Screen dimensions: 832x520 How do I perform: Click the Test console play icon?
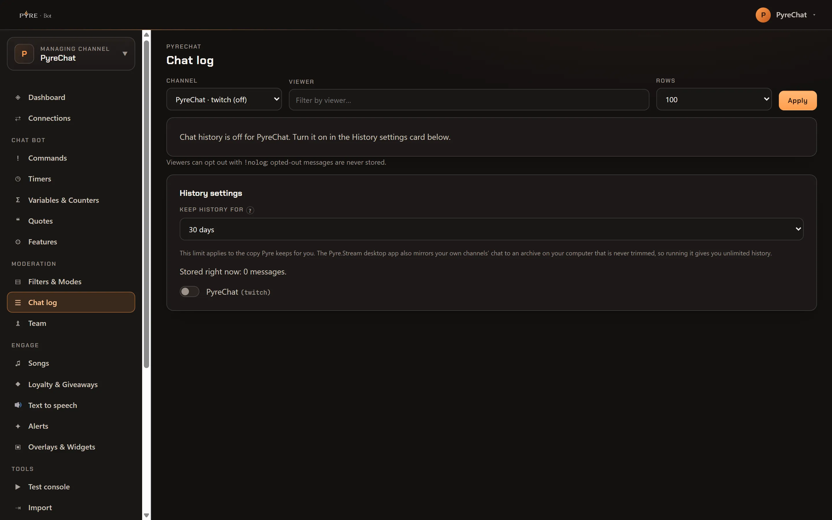coord(18,487)
